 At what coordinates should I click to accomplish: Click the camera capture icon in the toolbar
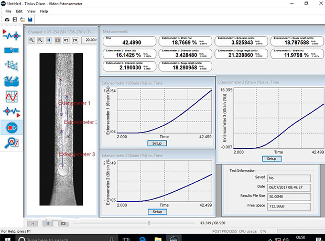[x=7, y=19]
